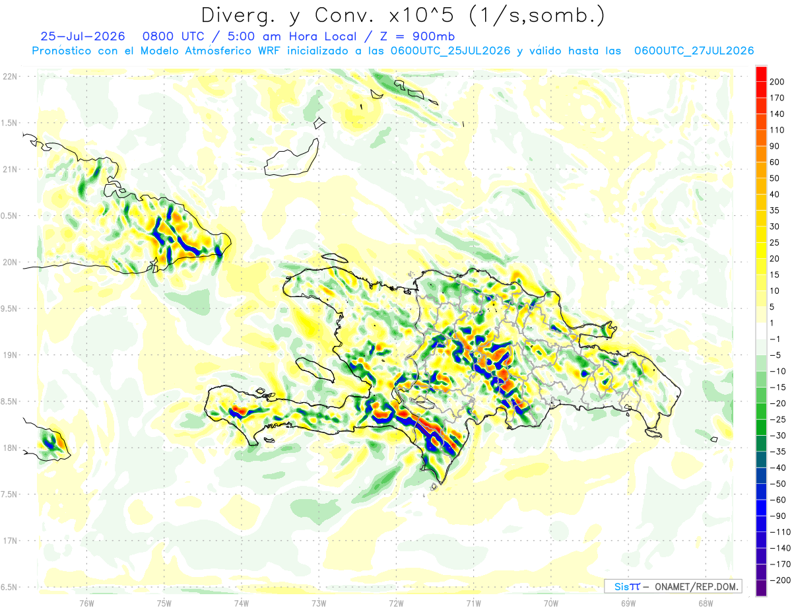The width and height of the screenshot is (792, 612).
Task: Click the "17N" latitude label
Action: click(x=11, y=541)
